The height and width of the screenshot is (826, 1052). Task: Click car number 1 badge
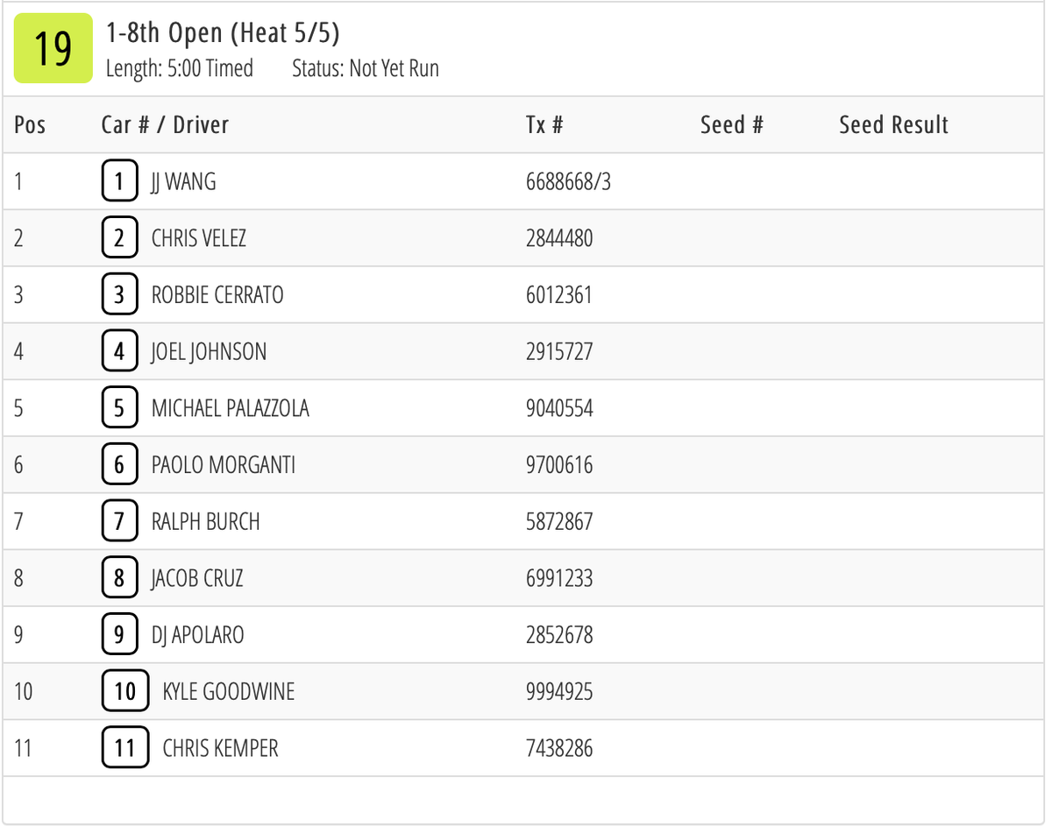coord(119,182)
